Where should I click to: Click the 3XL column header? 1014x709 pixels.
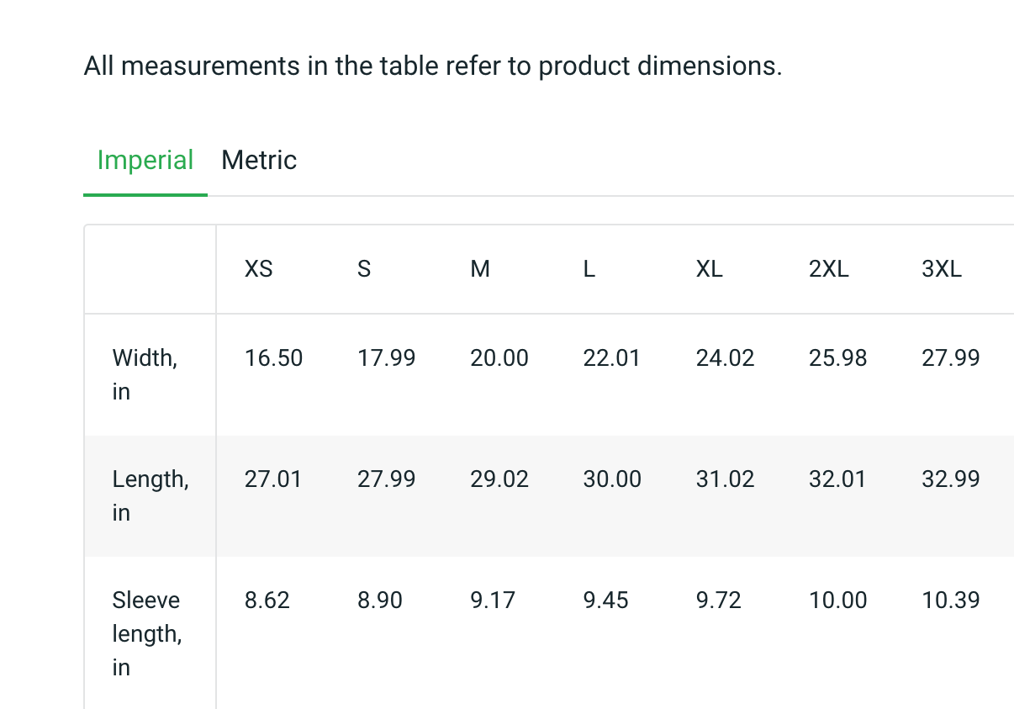point(942,269)
